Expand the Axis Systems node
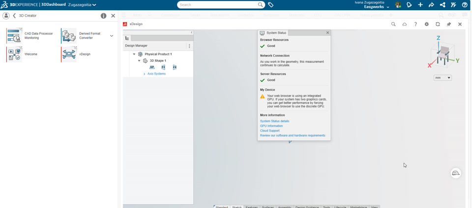 (x=144, y=74)
